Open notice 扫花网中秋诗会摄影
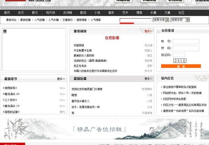Viewport: 209px width, 145px height. (x=175, y=99)
